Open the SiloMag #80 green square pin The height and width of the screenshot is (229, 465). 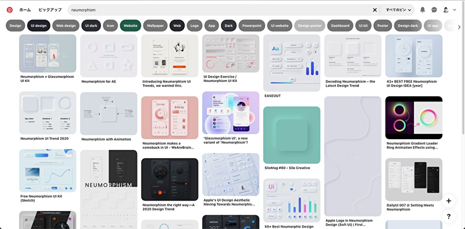click(292, 135)
